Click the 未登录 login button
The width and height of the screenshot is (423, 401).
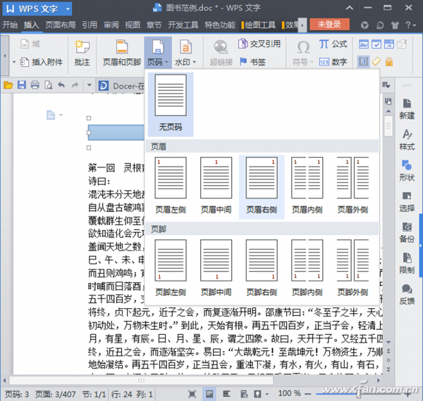click(x=329, y=25)
